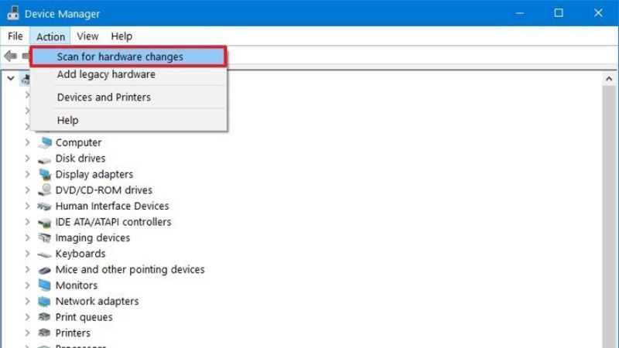Open the View menu
619x348 pixels.
tap(87, 36)
